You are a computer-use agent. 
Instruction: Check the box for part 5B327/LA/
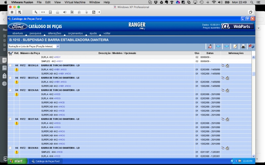[10, 78]
